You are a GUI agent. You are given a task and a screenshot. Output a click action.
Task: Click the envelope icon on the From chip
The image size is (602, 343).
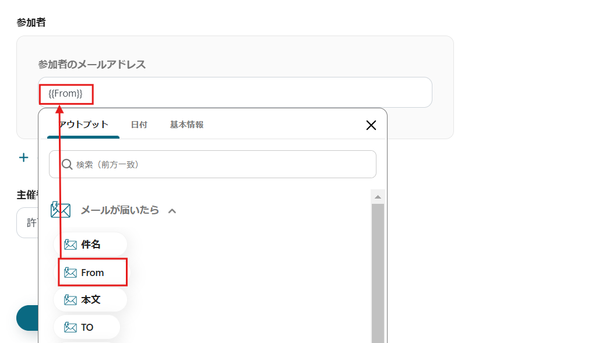[x=71, y=272]
